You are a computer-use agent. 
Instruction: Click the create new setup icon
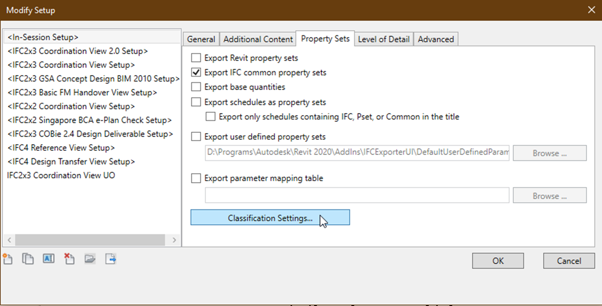[8, 259]
